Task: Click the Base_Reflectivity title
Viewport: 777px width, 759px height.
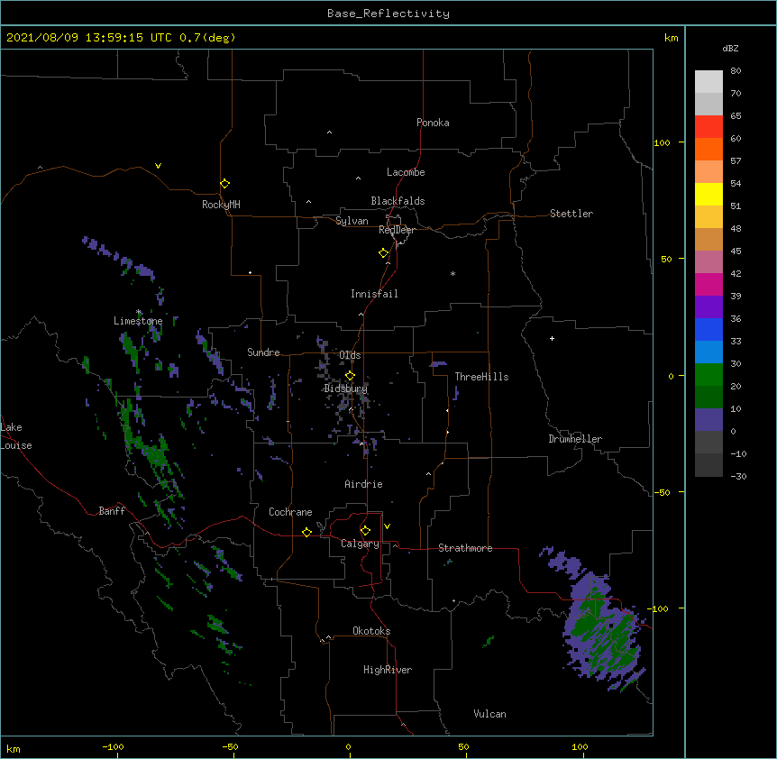Action: point(388,14)
